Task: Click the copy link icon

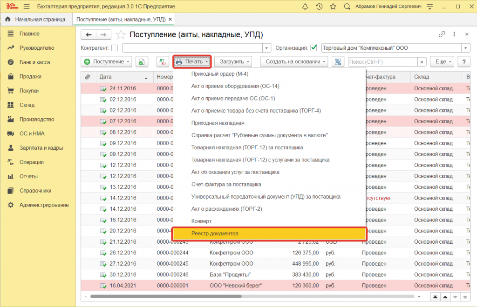Action: 442,34
